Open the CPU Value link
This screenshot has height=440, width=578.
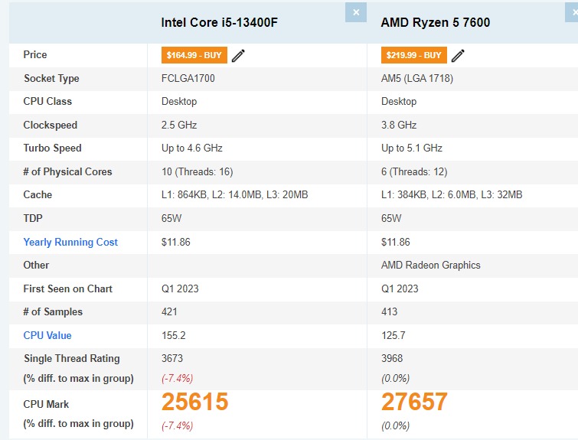click(47, 335)
